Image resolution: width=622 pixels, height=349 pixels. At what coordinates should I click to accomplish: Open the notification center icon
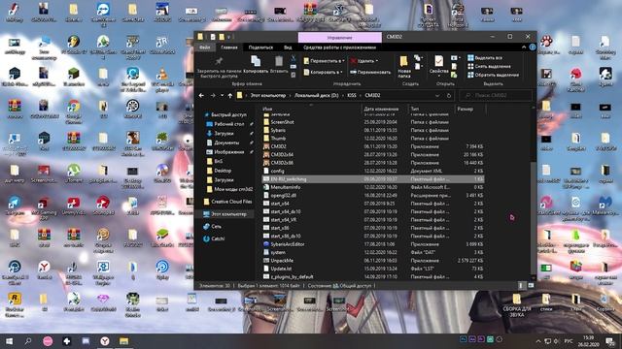610,341
